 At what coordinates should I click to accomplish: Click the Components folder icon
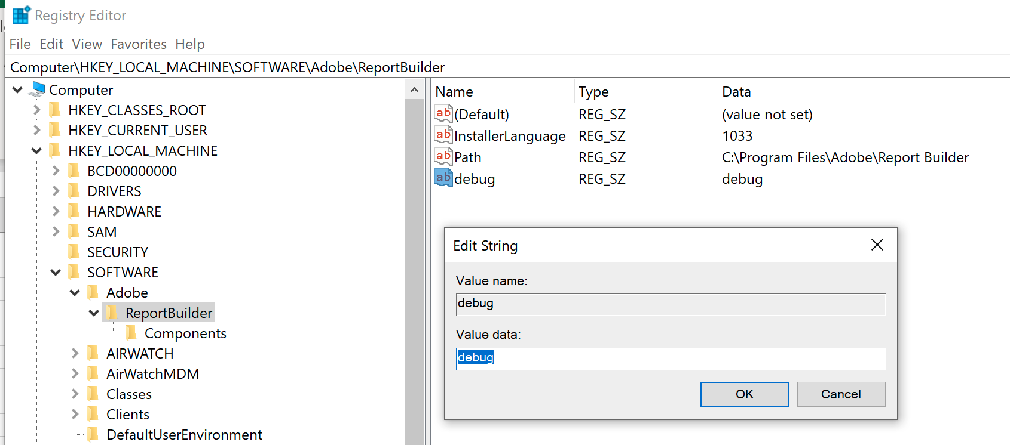coord(131,333)
